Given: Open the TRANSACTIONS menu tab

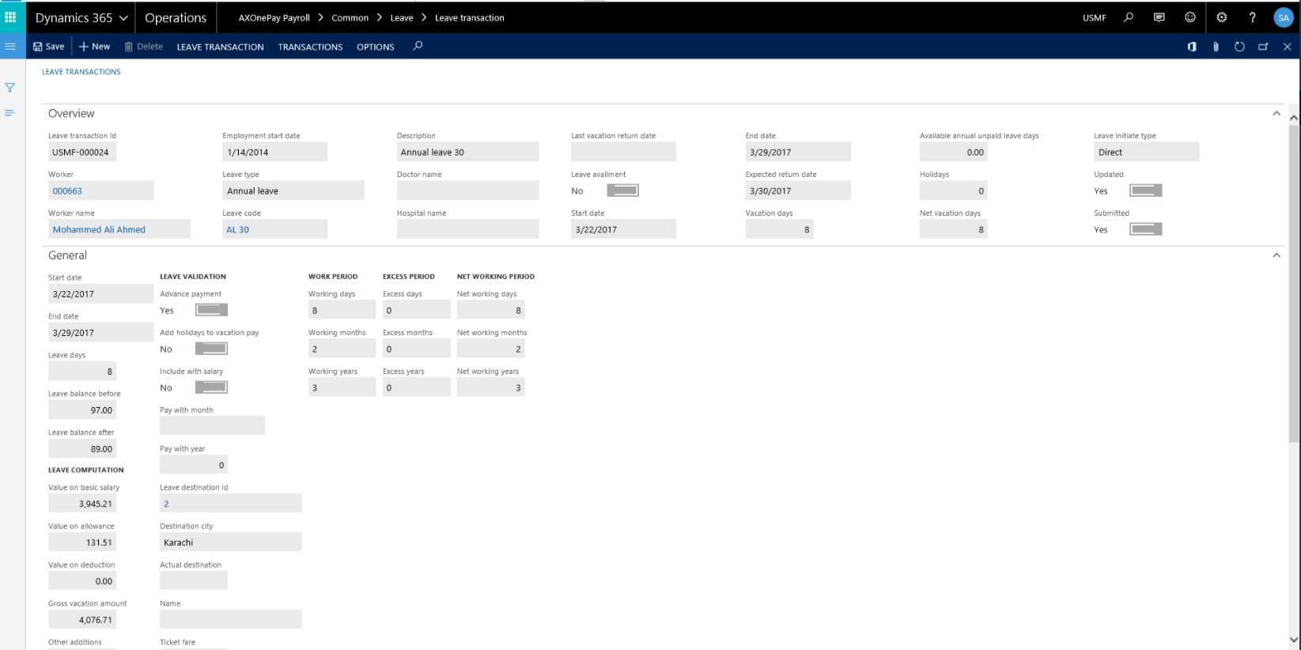Looking at the screenshot, I should (x=310, y=47).
